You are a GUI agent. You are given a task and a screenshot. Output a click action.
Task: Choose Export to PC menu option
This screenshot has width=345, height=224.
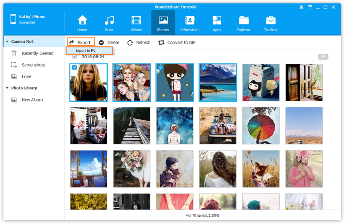point(86,50)
